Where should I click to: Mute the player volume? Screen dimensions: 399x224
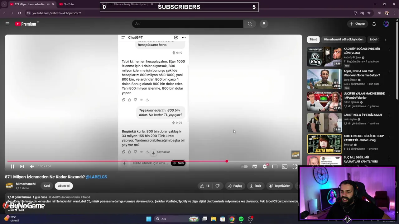coord(31,166)
